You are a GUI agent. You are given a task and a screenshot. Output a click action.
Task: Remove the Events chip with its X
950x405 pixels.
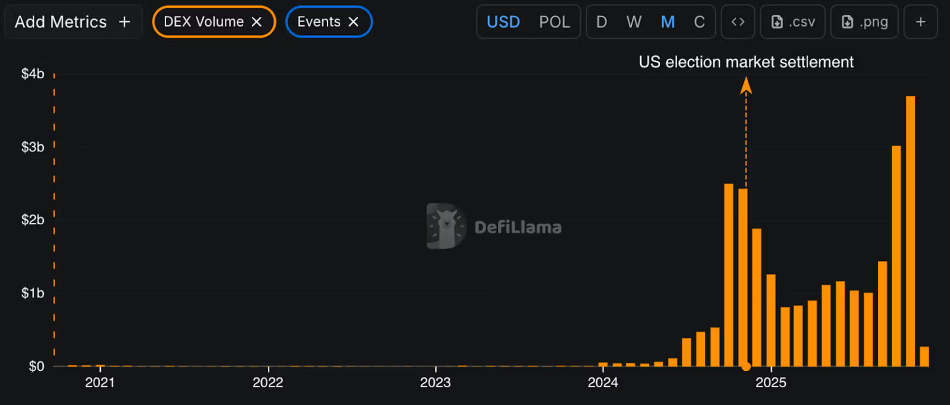(x=353, y=22)
